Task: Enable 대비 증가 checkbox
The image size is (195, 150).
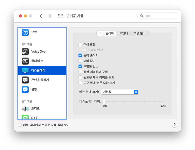Action: coord(80,61)
